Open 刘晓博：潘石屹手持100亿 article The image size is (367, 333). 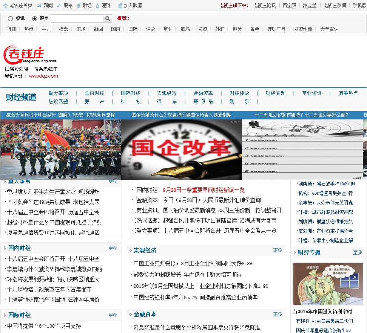coord(327,184)
